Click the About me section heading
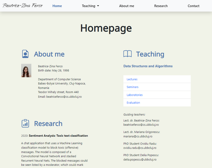 click(49, 54)
